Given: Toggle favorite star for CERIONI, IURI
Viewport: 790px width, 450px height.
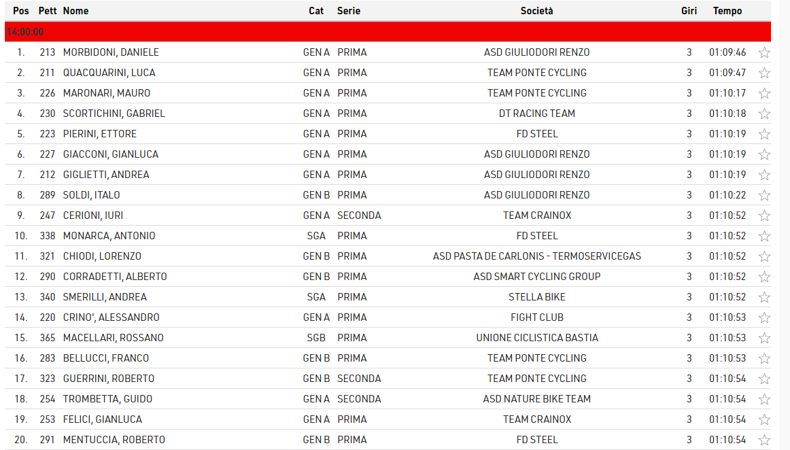Looking at the screenshot, I should pyautogui.click(x=764, y=215).
